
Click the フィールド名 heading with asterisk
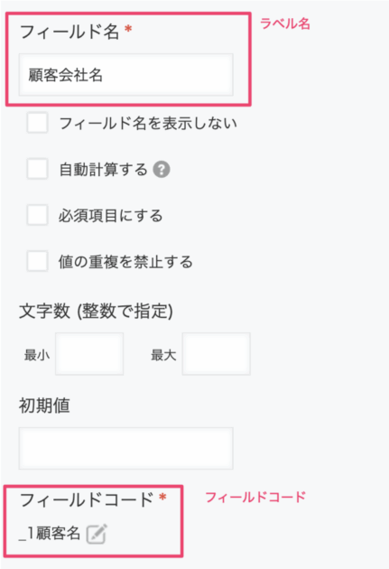pyautogui.click(x=76, y=32)
